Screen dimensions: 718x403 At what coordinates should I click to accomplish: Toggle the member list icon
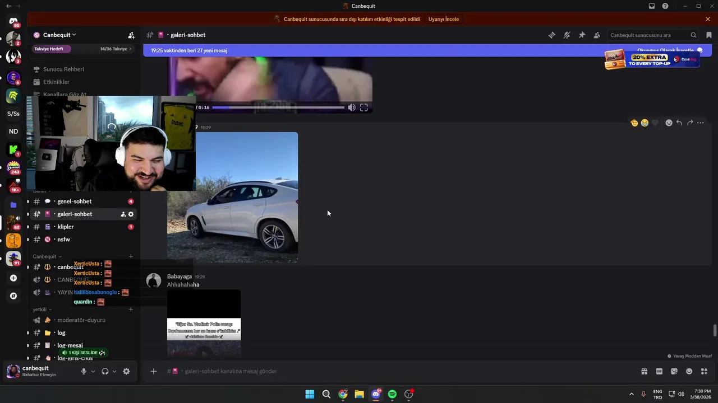(597, 35)
